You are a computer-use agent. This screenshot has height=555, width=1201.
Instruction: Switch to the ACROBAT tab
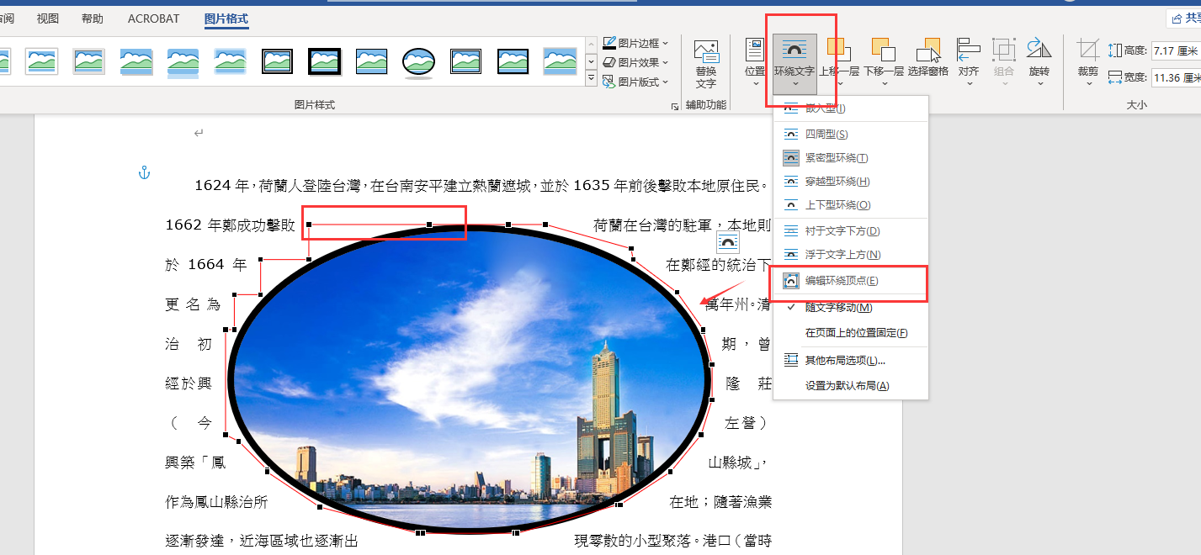click(x=154, y=18)
